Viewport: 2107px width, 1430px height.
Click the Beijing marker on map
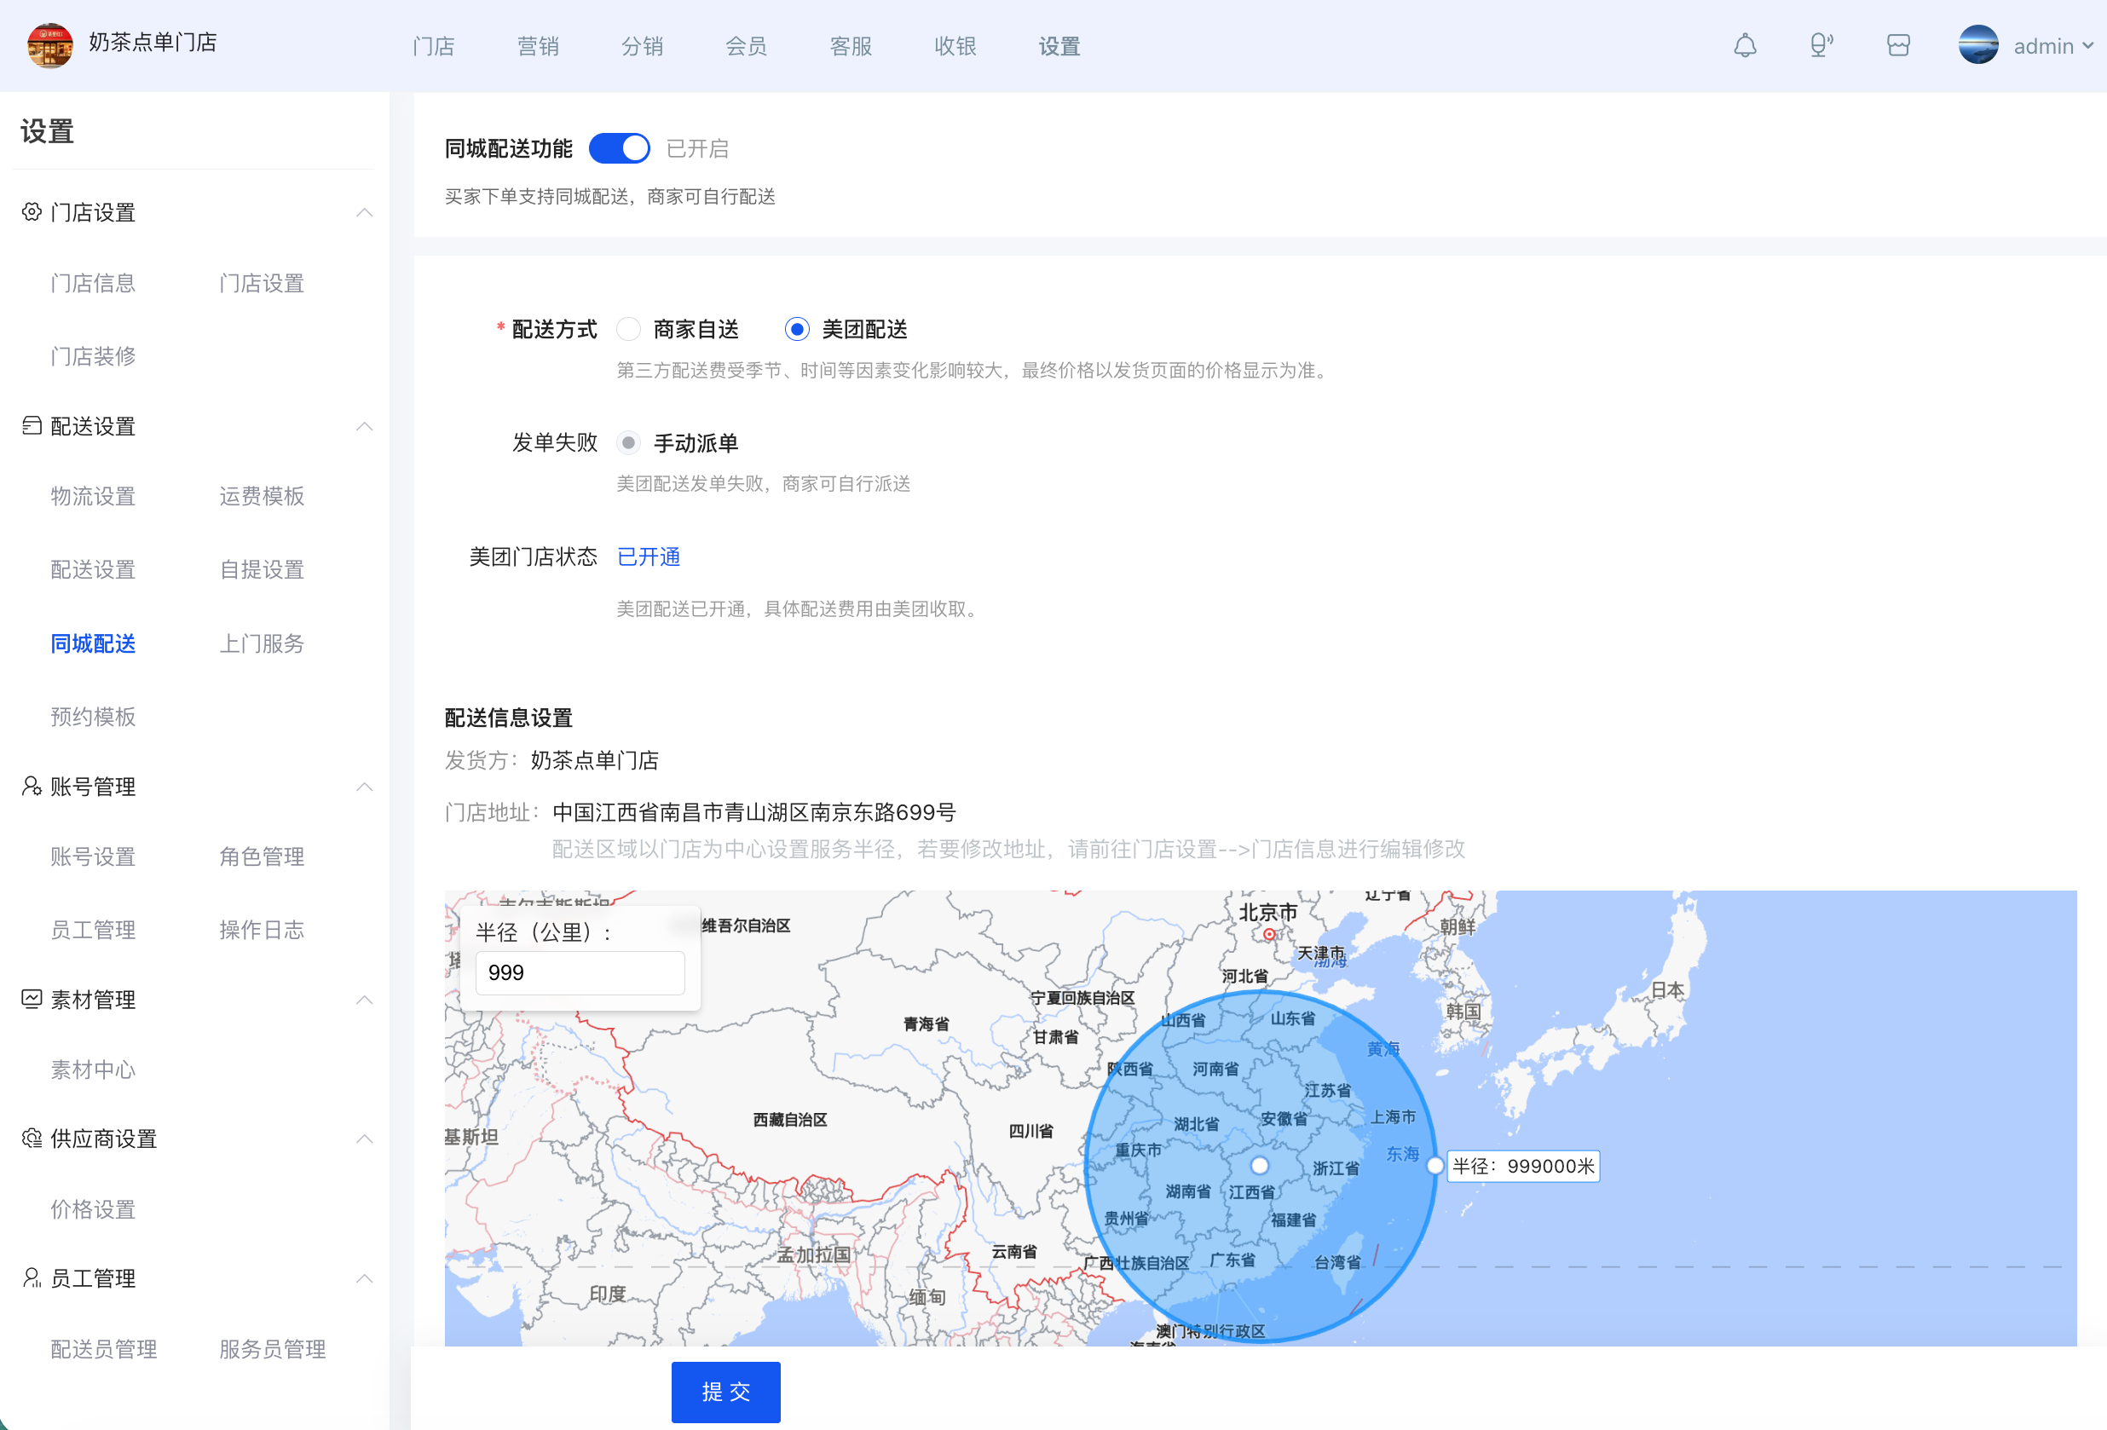pos(1268,933)
